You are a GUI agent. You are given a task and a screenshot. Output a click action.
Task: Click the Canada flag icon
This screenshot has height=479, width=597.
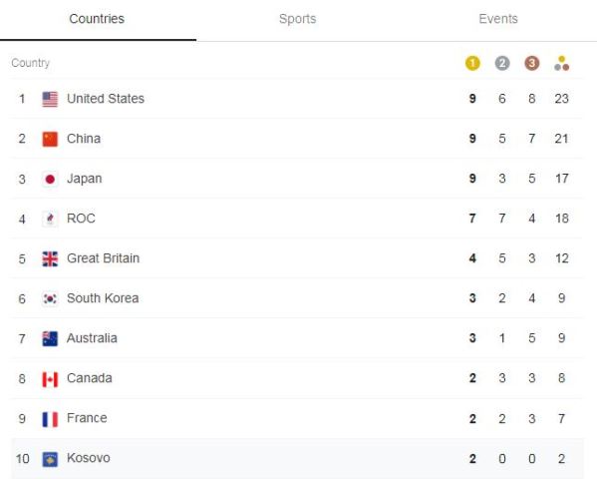coord(50,379)
